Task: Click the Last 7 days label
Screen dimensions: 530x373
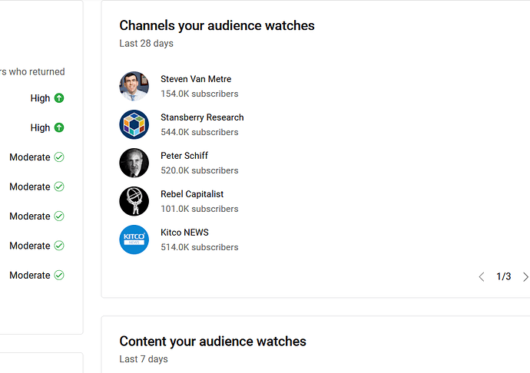Action: click(x=144, y=359)
